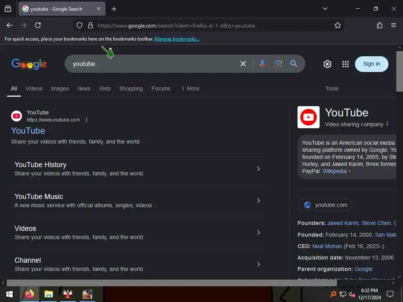Switch to News search tab
Screen dimensions: 403x302
coord(84,88)
